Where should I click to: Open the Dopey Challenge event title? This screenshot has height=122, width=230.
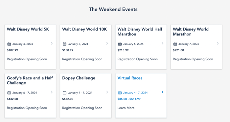pyautogui.click(x=79, y=78)
